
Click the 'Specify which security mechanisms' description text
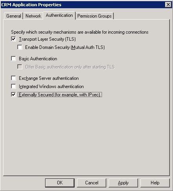[80, 32]
